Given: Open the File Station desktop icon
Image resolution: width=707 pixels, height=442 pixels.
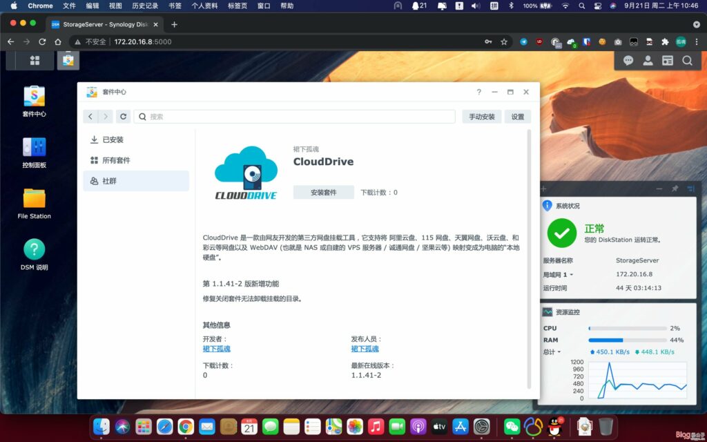Looking at the screenshot, I should pos(35,204).
